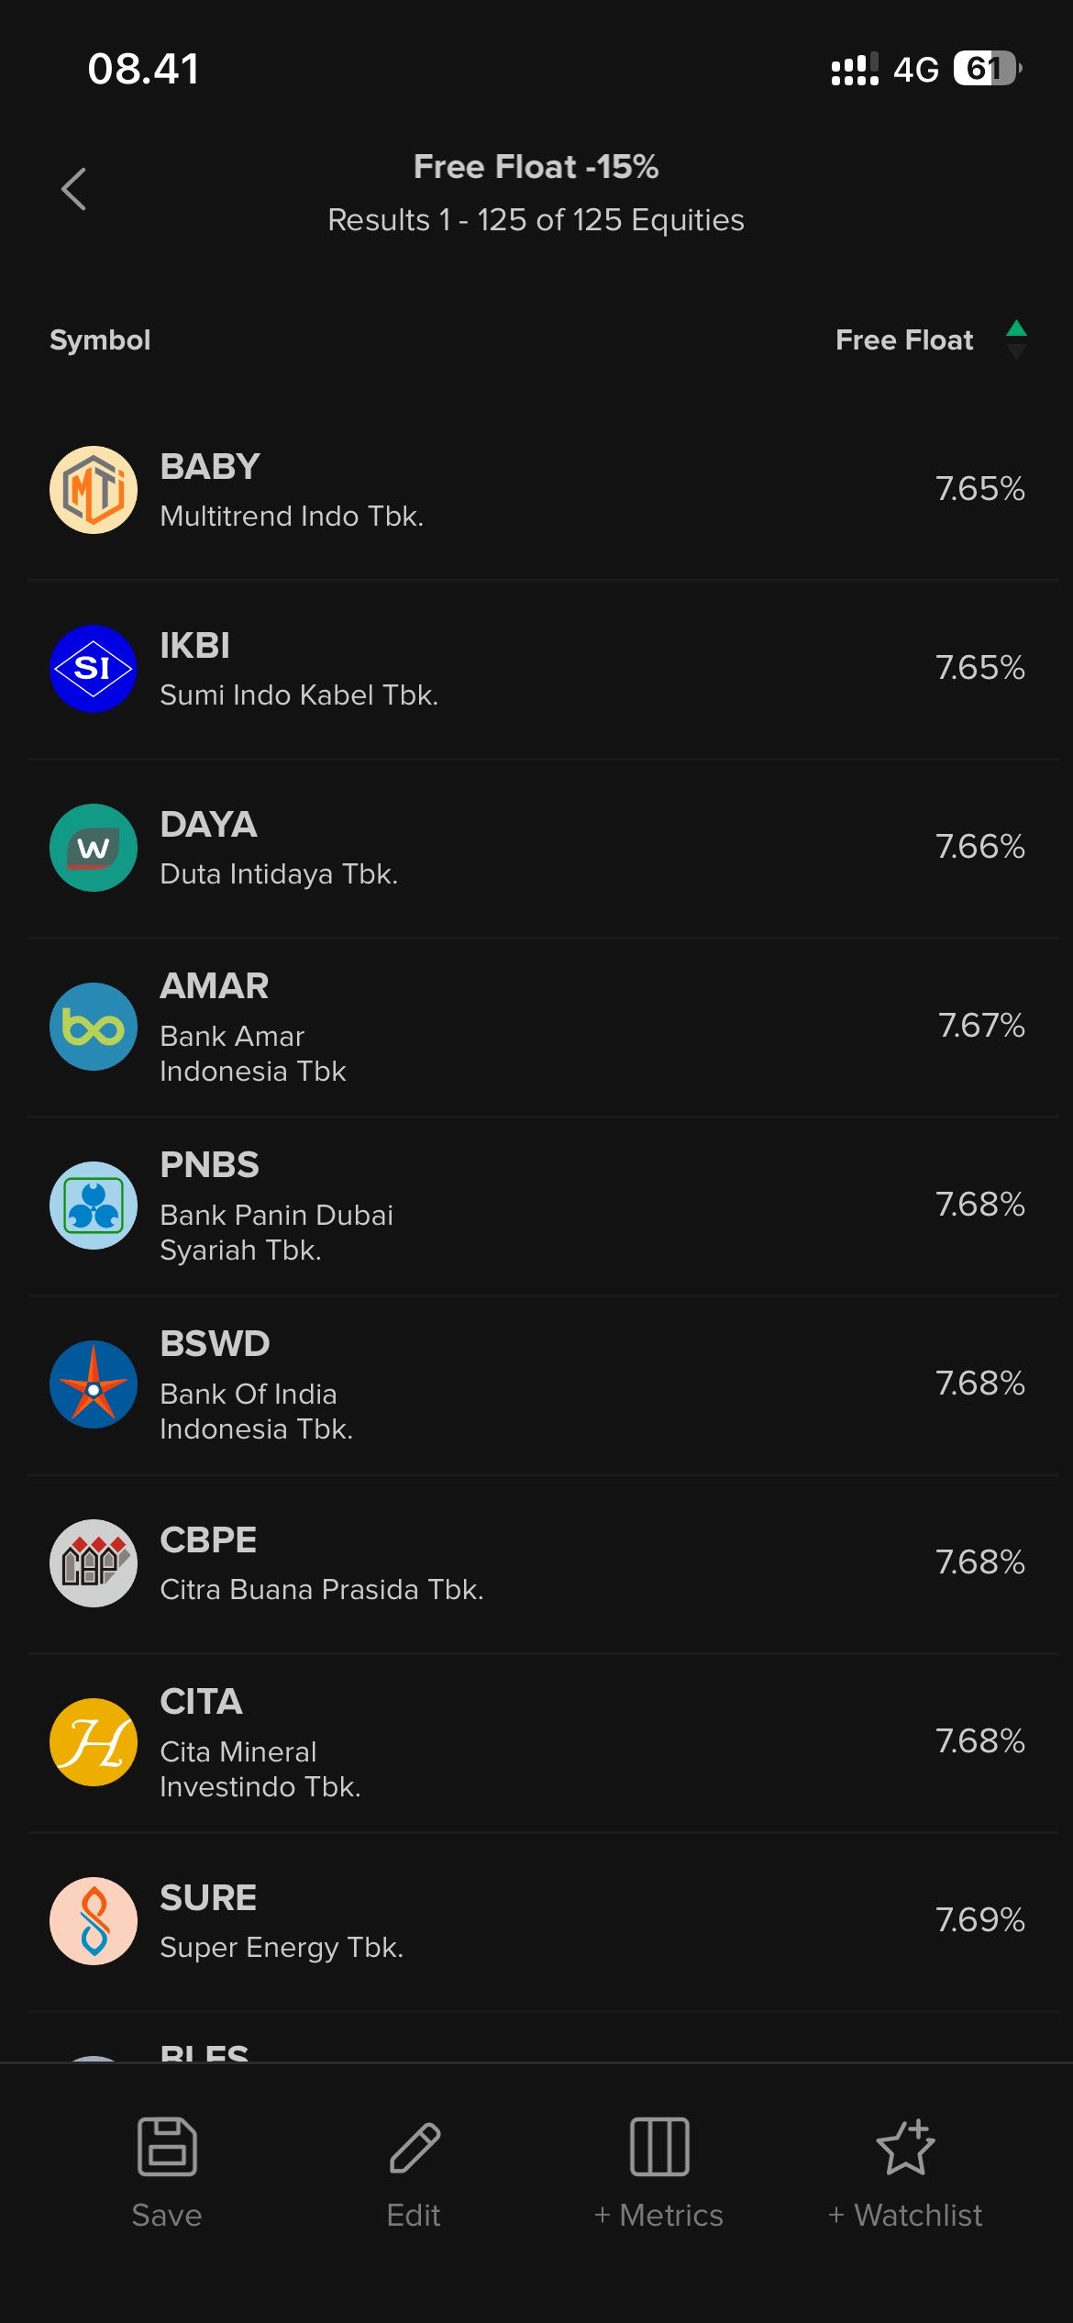Tap the CITA yellow H logo

pyautogui.click(x=94, y=1742)
